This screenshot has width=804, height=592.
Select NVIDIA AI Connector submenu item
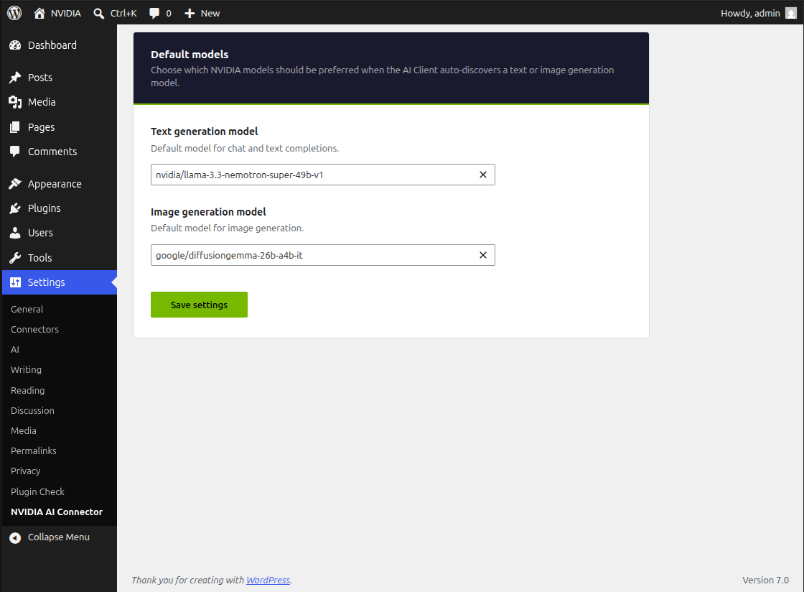57,512
